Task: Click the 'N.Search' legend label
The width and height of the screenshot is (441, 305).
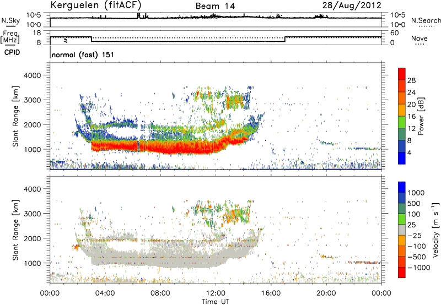Action: [426, 20]
